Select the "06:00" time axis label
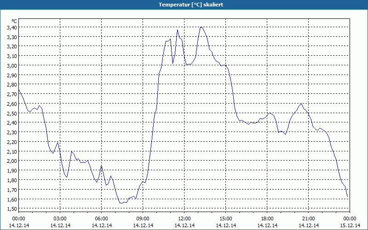This screenshot has width=368, height=230. (101, 219)
